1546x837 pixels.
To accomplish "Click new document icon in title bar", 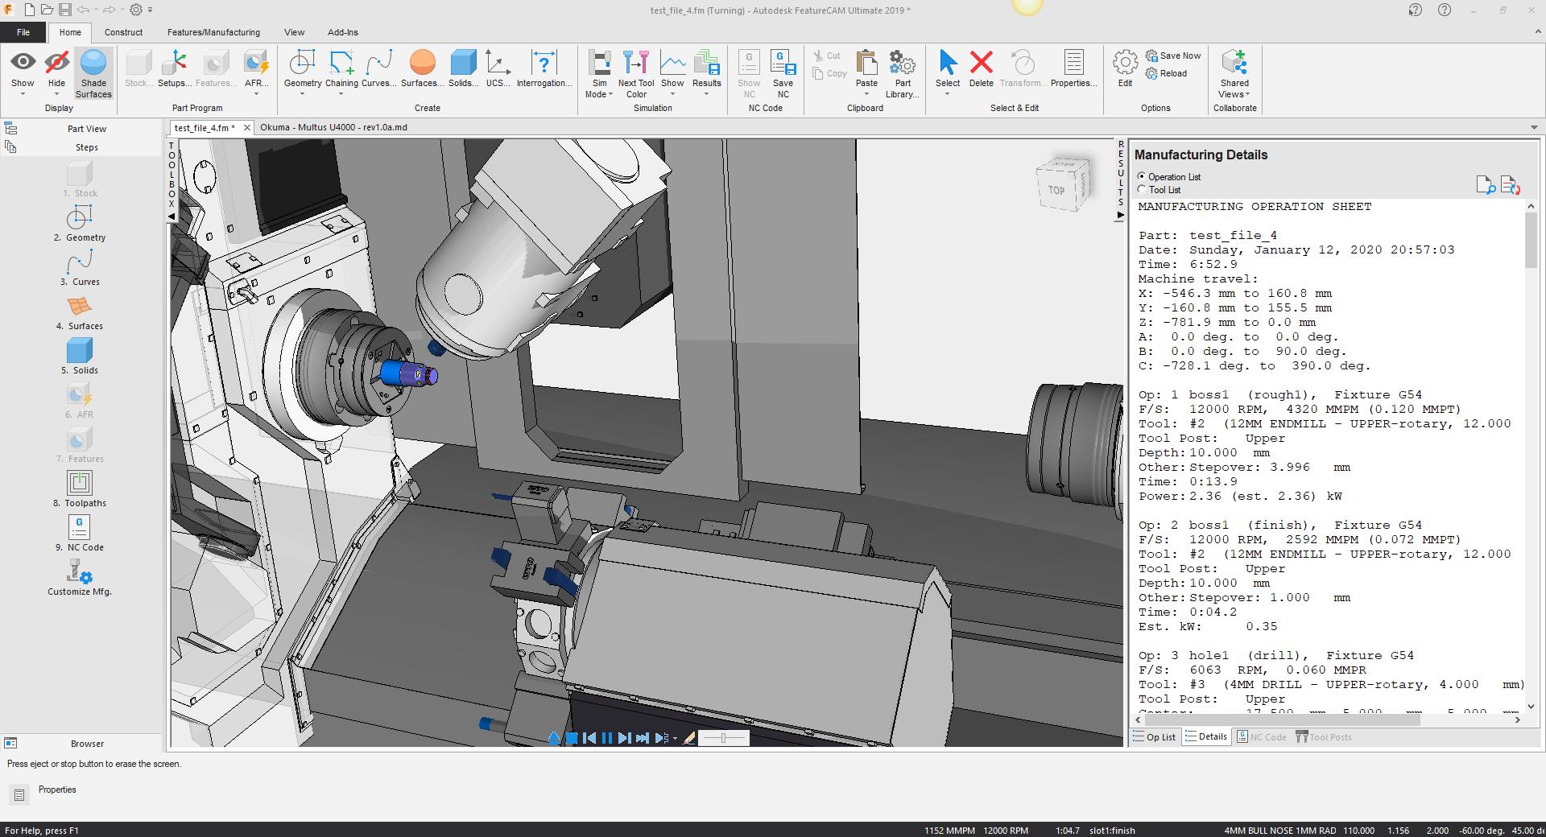I will click(30, 10).
